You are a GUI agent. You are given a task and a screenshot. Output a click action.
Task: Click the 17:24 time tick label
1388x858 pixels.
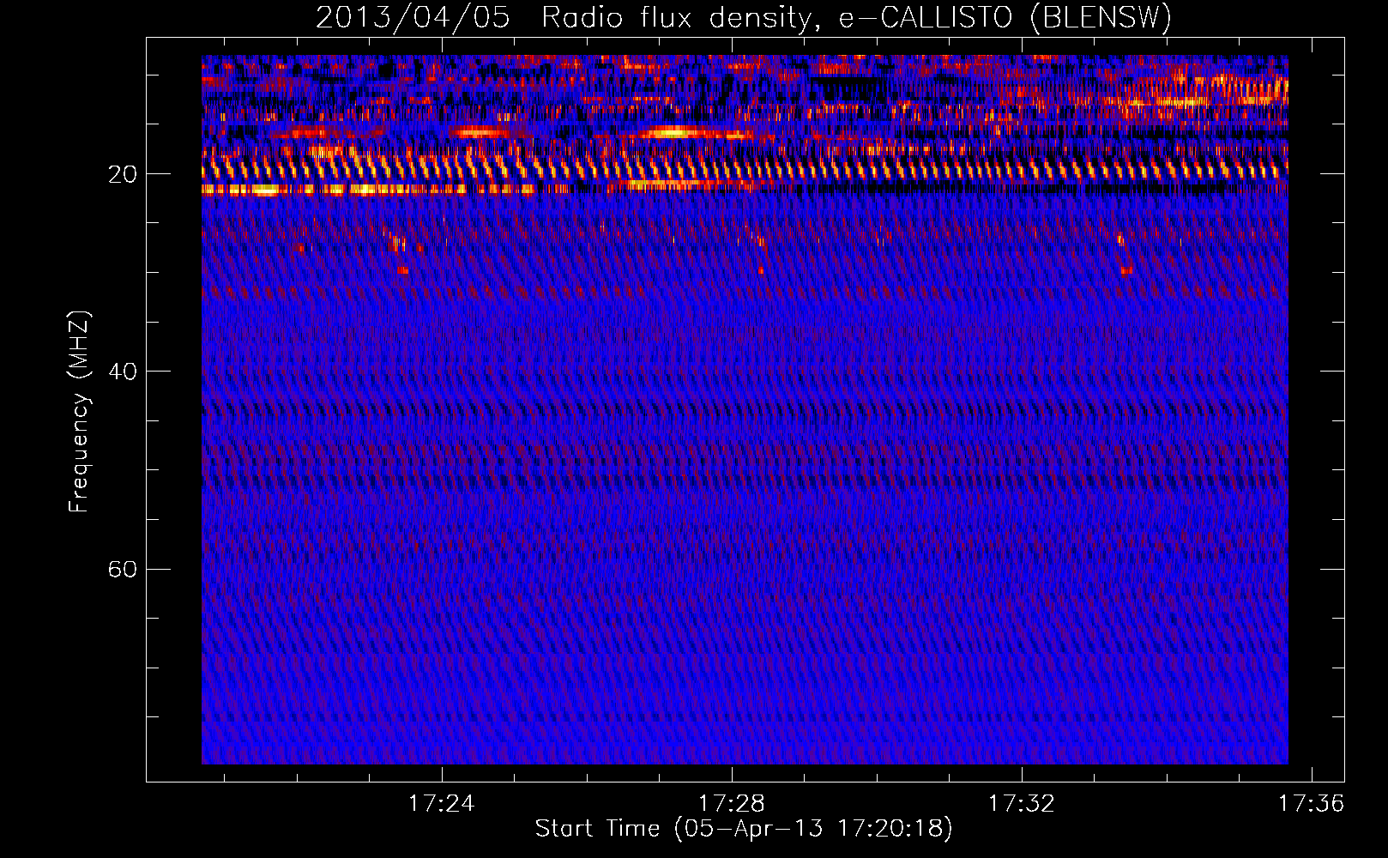441,804
